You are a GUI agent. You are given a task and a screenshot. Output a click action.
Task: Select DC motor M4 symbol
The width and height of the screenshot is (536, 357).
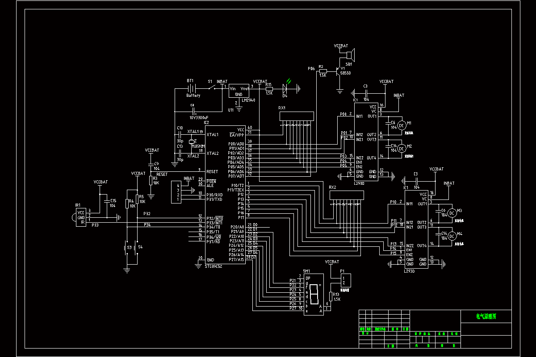point(452,235)
